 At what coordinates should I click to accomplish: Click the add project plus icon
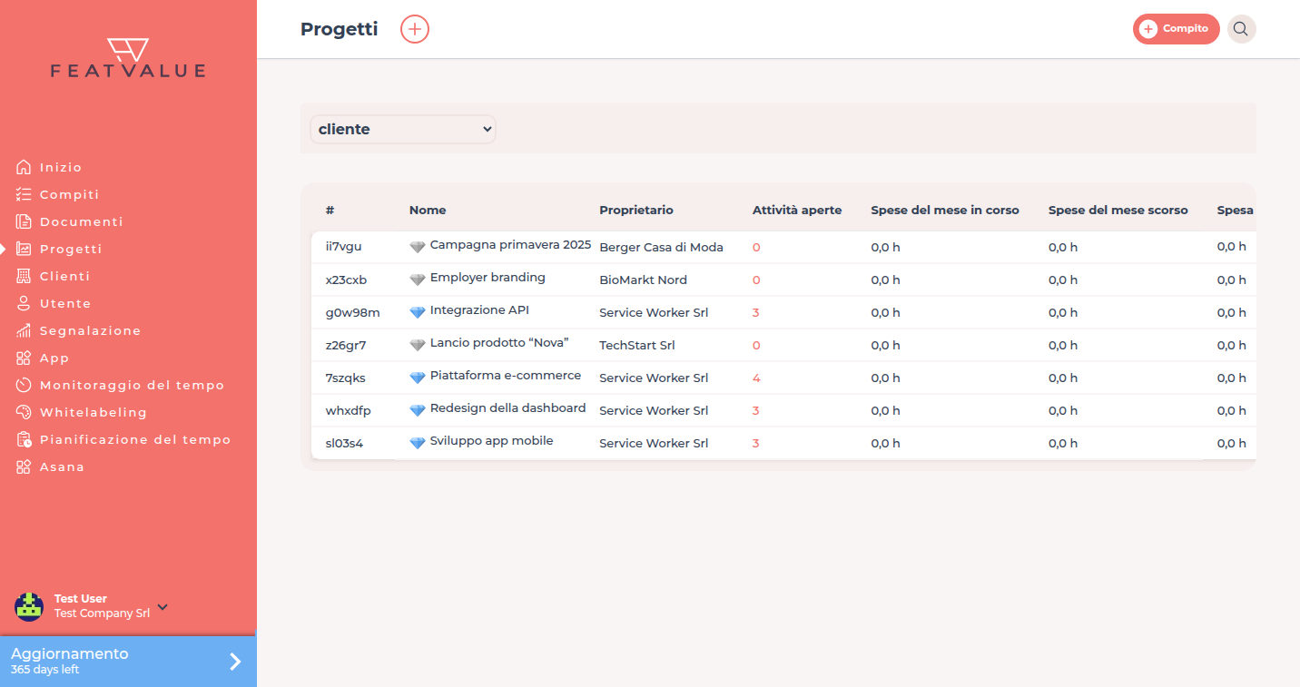[415, 29]
